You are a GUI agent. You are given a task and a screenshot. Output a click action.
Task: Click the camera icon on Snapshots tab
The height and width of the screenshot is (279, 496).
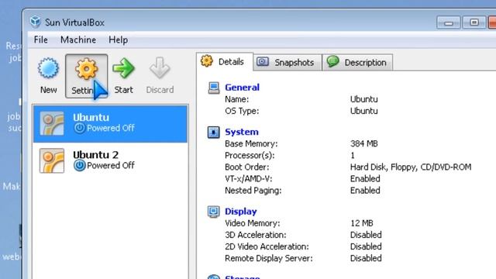point(263,61)
